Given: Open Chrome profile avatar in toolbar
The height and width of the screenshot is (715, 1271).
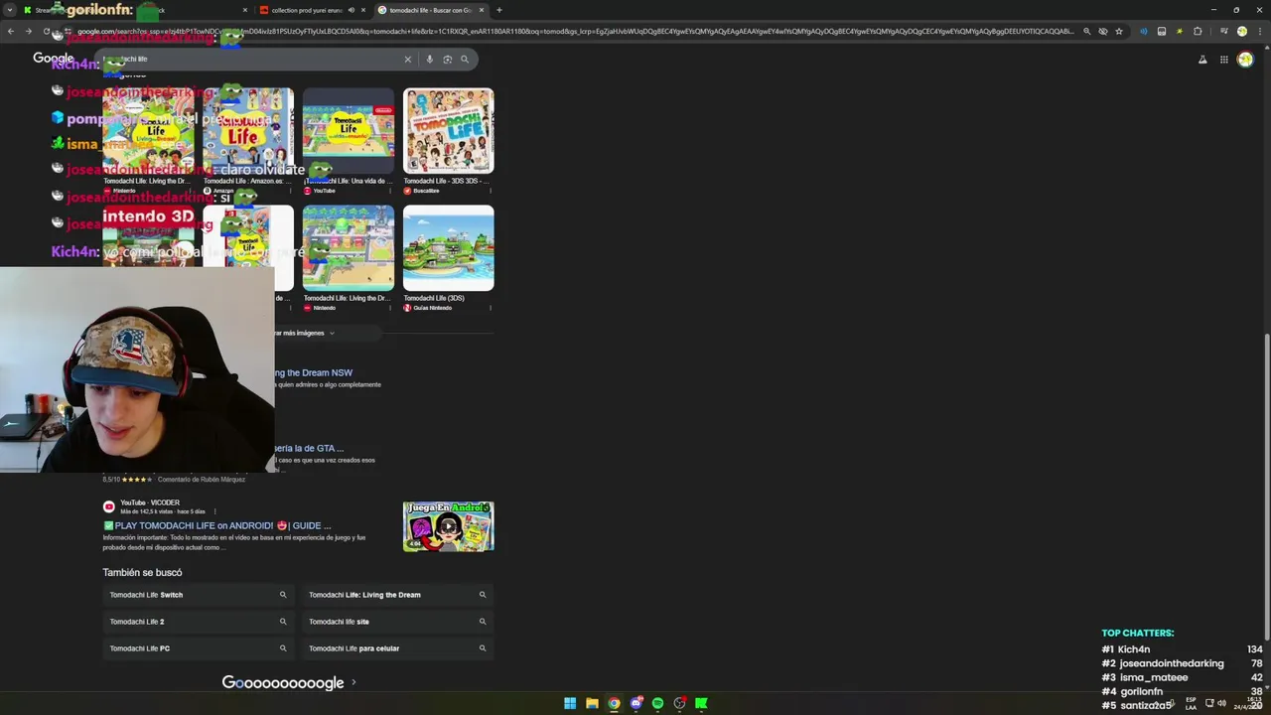Looking at the screenshot, I should pos(1241,31).
